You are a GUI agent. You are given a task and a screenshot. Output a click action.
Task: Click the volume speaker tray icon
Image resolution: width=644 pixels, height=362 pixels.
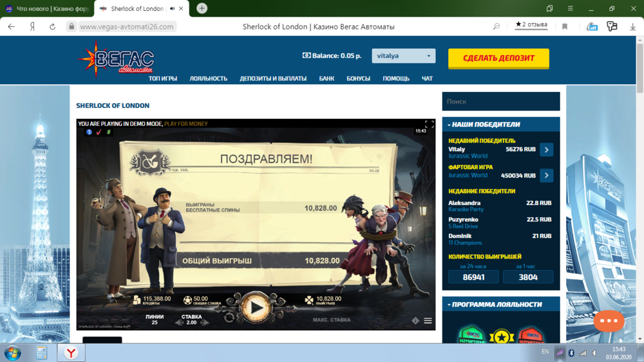coord(594,352)
